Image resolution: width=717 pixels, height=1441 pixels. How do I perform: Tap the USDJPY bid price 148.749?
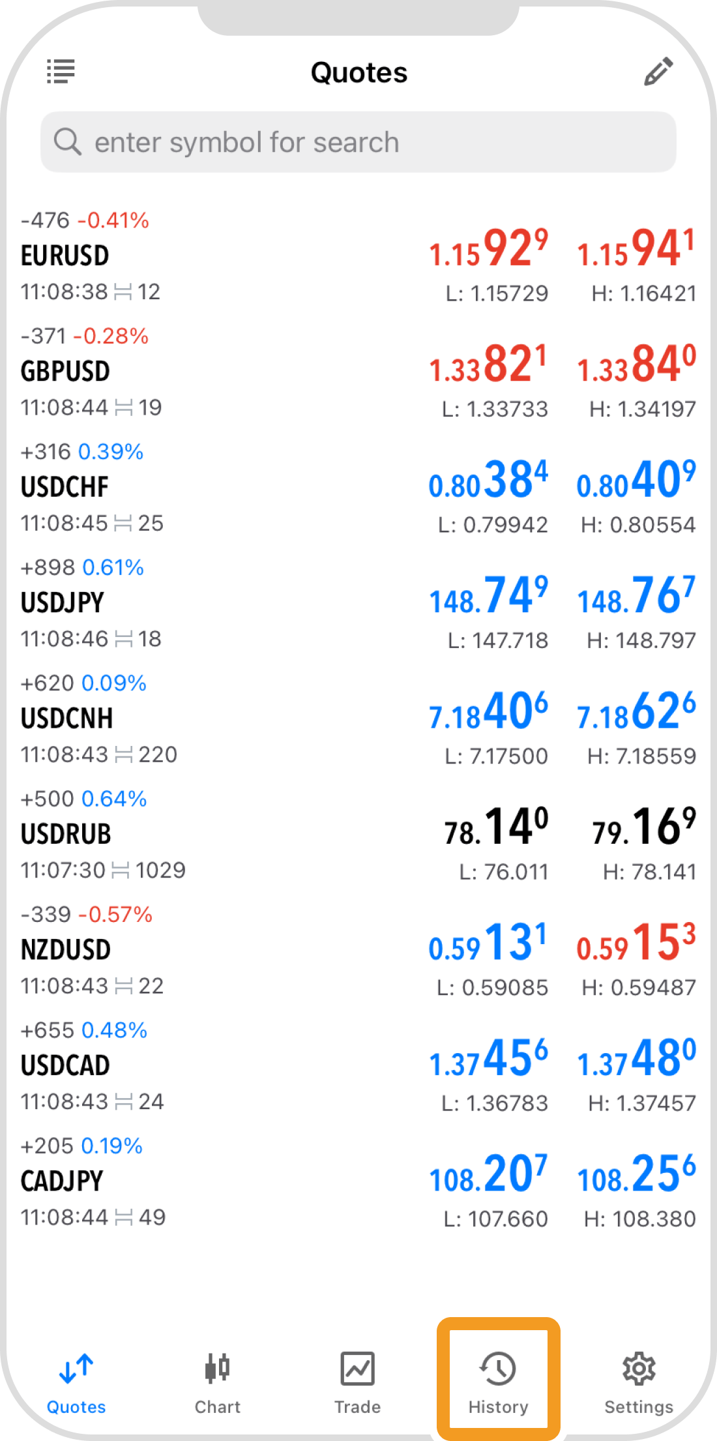[x=488, y=595]
